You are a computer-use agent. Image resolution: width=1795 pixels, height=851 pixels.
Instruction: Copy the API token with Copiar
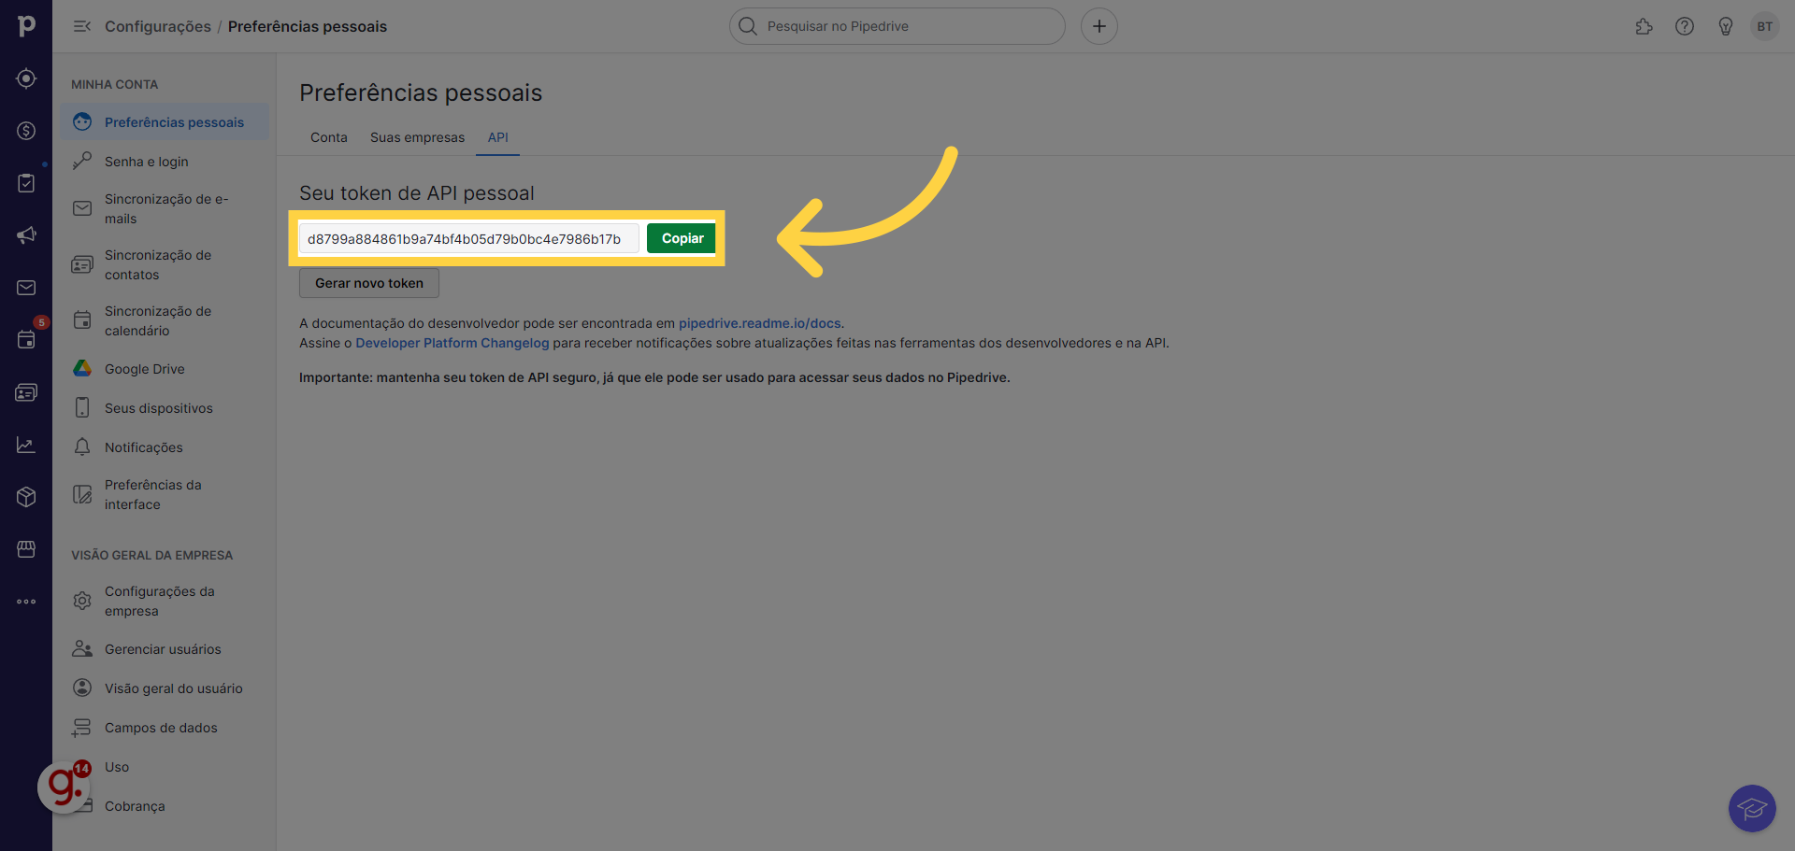[682, 238]
